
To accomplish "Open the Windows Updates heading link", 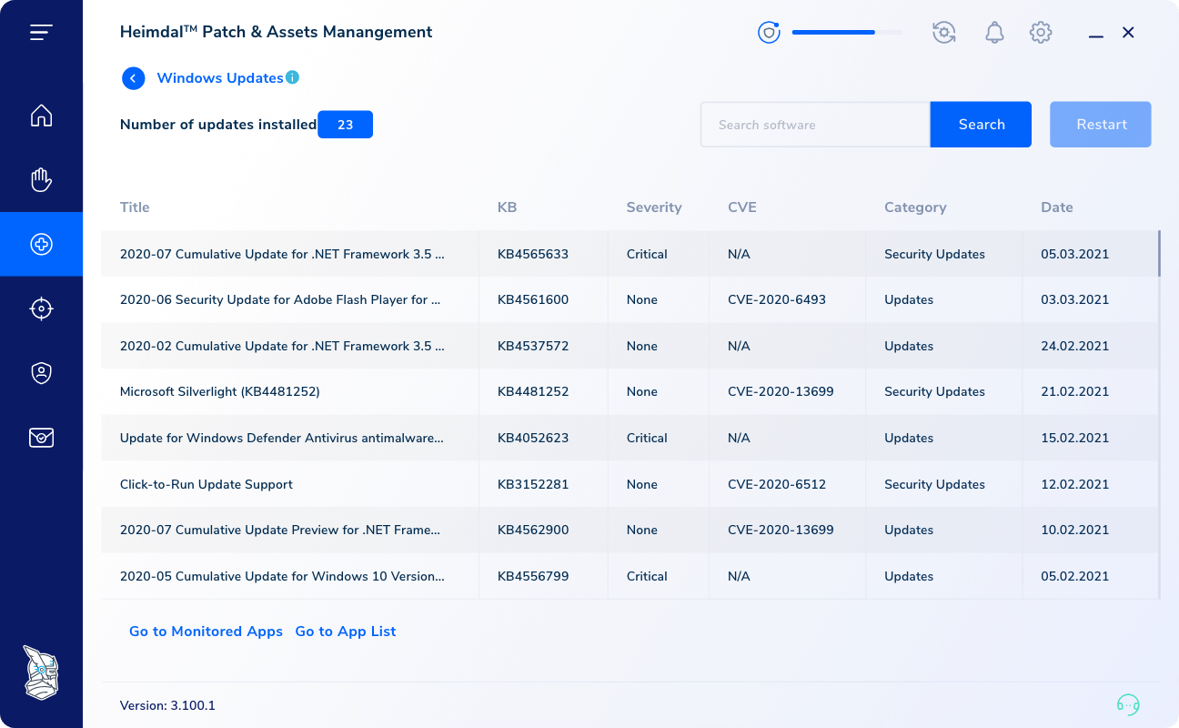I will tap(220, 78).
